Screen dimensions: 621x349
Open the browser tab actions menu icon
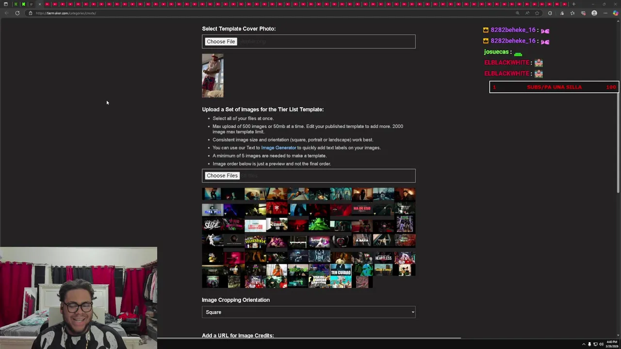(x=6, y=4)
